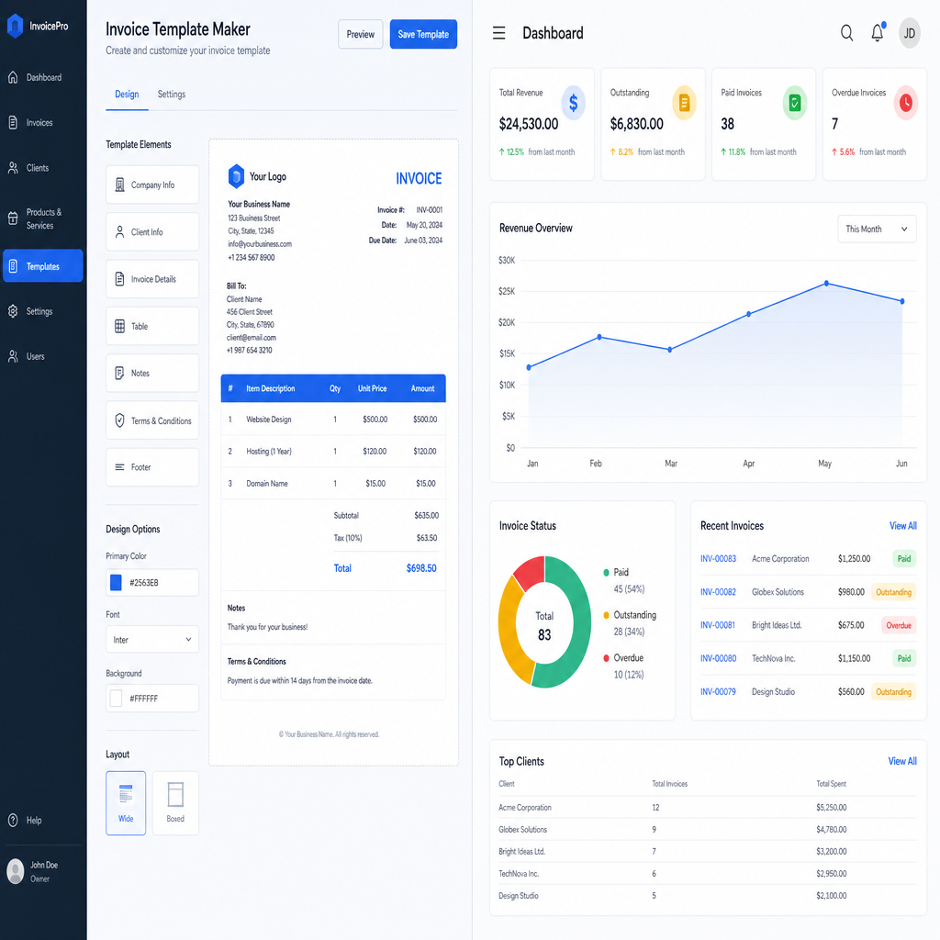
Task: Add the Company Info template element
Action: click(152, 185)
